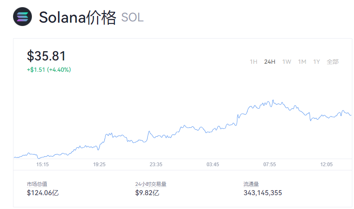The width and height of the screenshot is (354, 209).
Task: Select the 1H time range tab
Action: pyautogui.click(x=254, y=62)
